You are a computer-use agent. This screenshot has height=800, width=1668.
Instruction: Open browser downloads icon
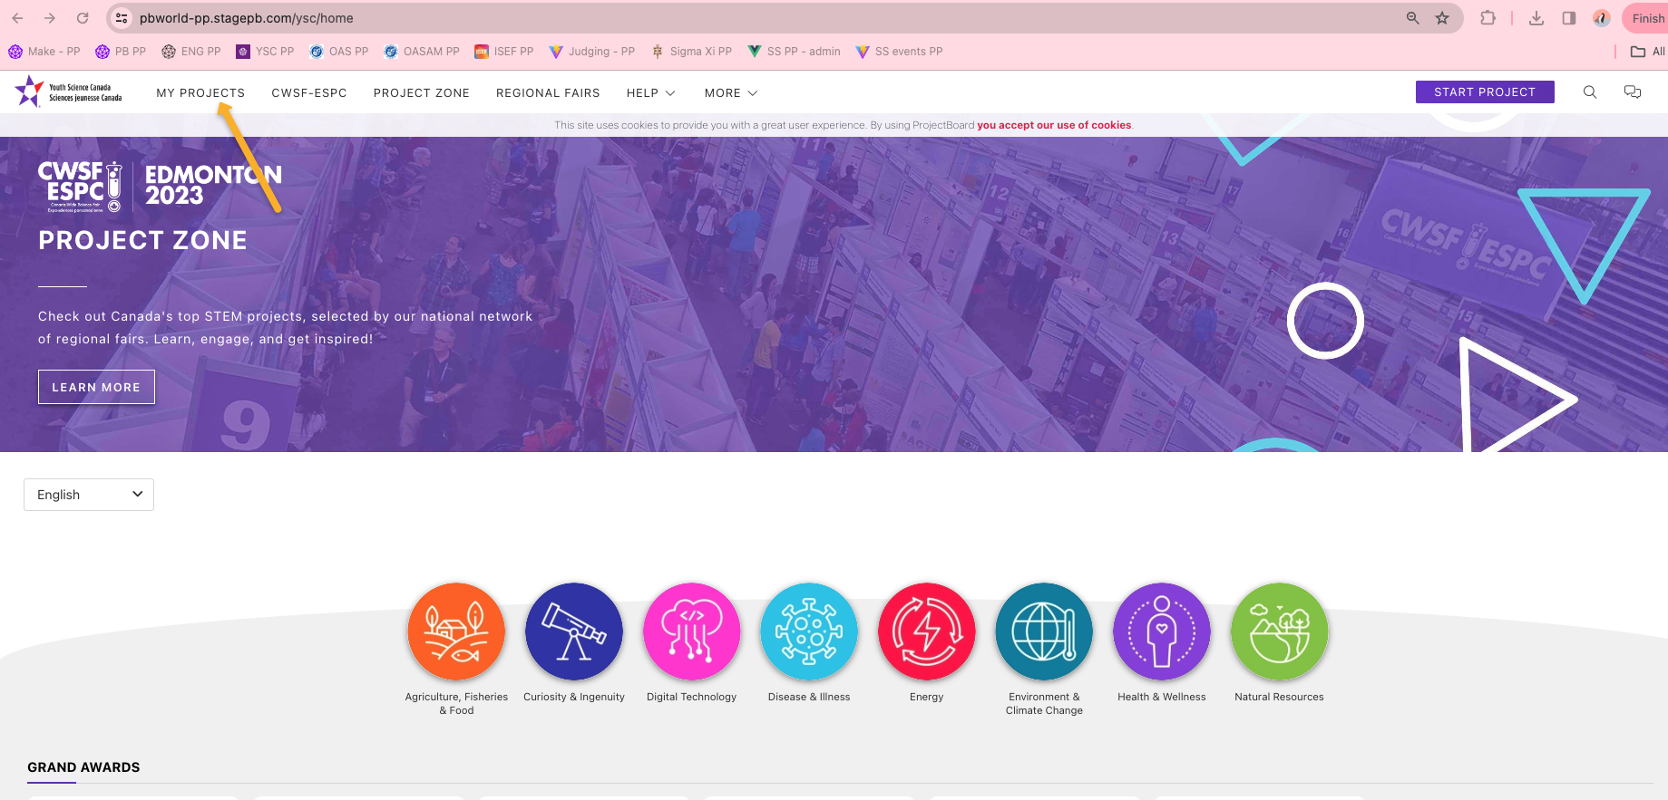(1536, 18)
